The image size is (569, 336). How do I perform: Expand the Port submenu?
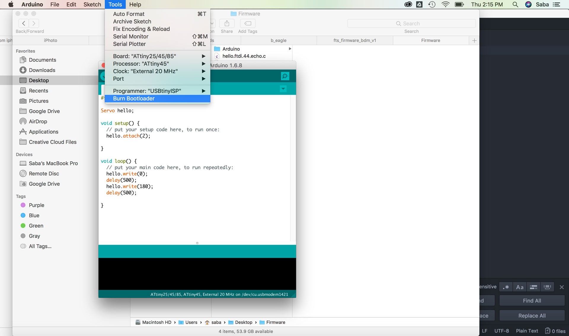click(157, 79)
